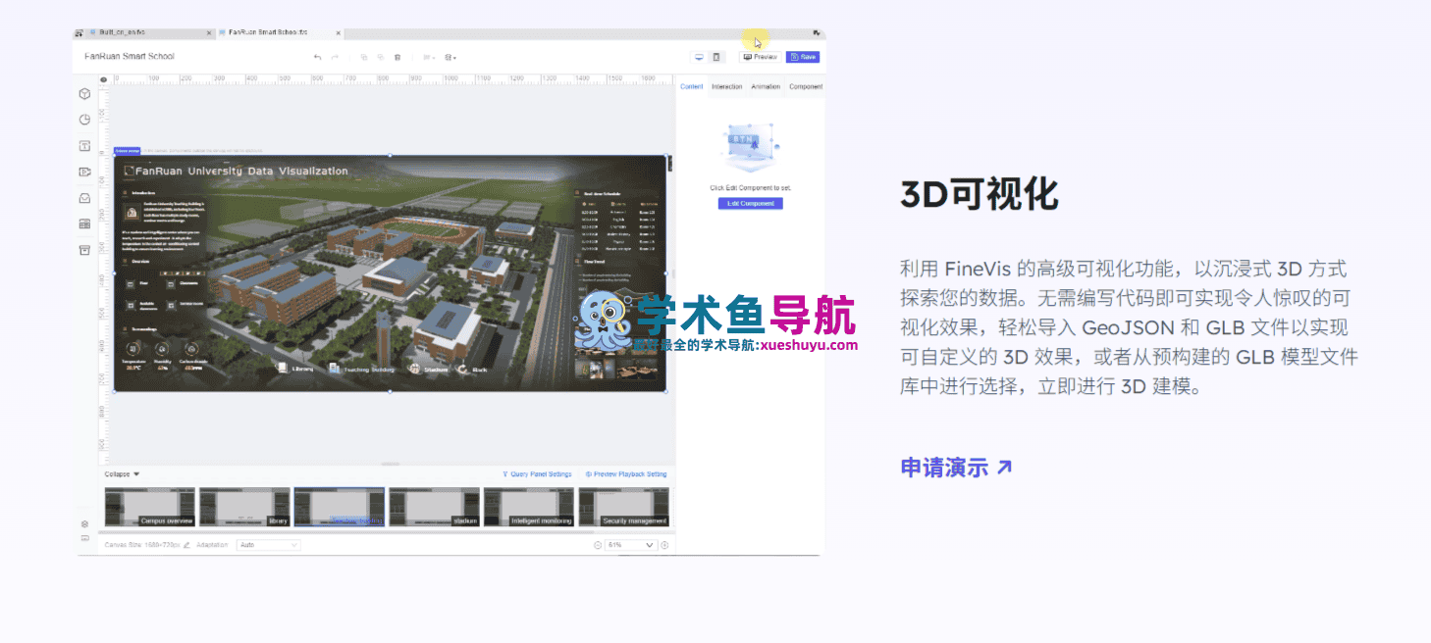The height and width of the screenshot is (643, 1431).
Task: Open Preview Playback Setting
Action: (x=626, y=474)
